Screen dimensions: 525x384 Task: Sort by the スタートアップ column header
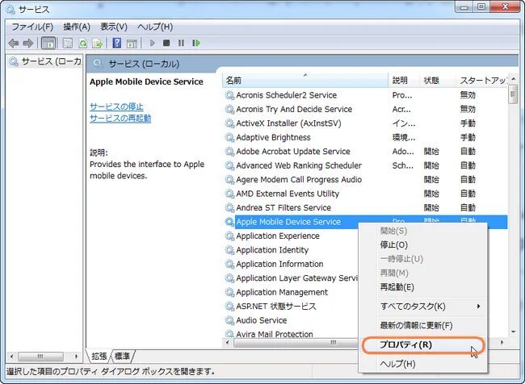pos(482,81)
